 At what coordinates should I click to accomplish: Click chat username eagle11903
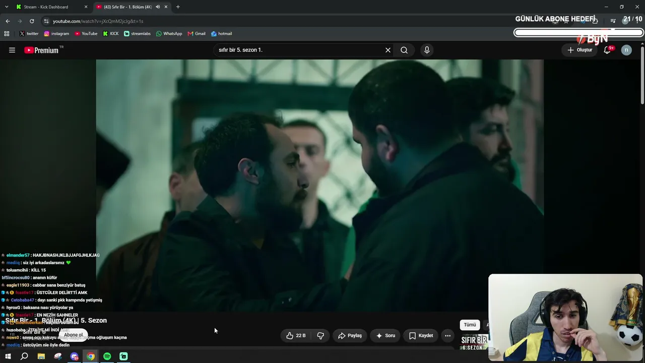click(18, 285)
